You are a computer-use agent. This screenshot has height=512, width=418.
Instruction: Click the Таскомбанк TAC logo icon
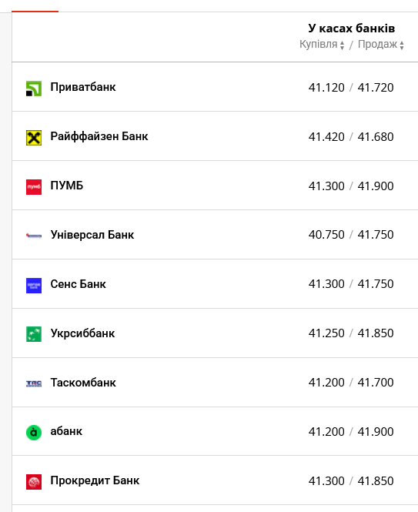(x=34, y=383)
